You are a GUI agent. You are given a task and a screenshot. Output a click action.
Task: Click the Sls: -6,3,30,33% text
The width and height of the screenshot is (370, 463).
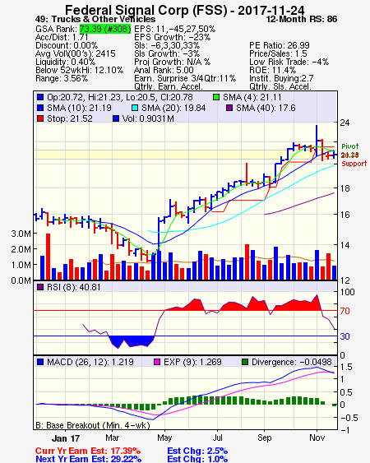(x=167, y=45)
